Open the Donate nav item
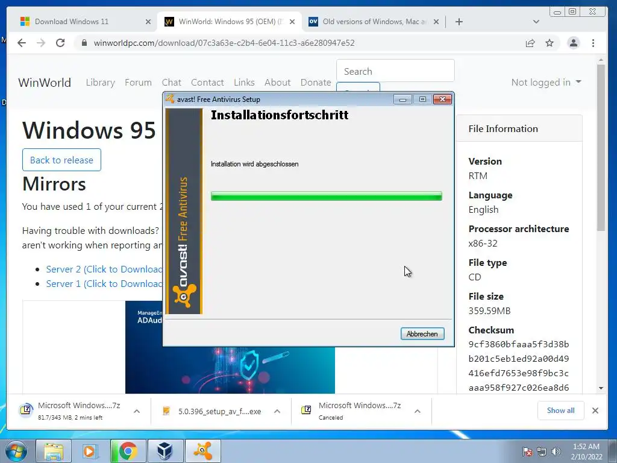Viewport: 617px width, 463px height. pos(316,82)
